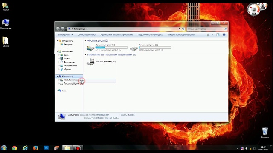Click the Компьютер desktop shortcut icon
Viewport: 273px width, 153px height.
click(6, 23)
